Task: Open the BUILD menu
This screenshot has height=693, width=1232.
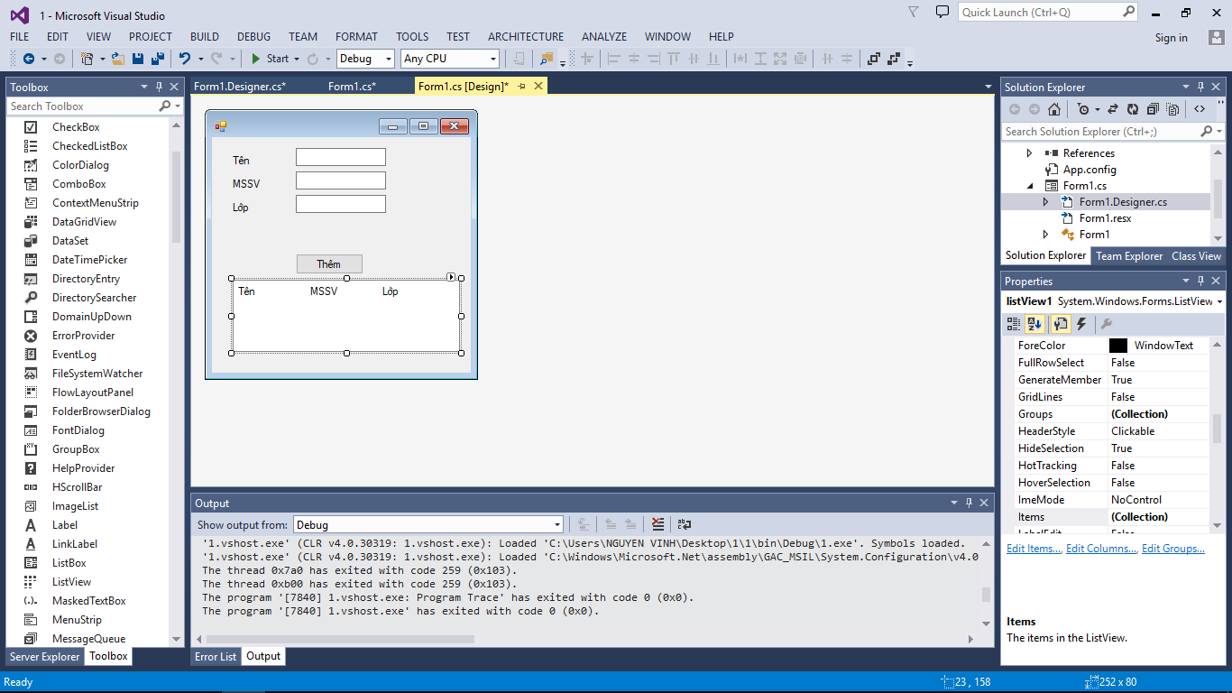Action: click(204, 37)
